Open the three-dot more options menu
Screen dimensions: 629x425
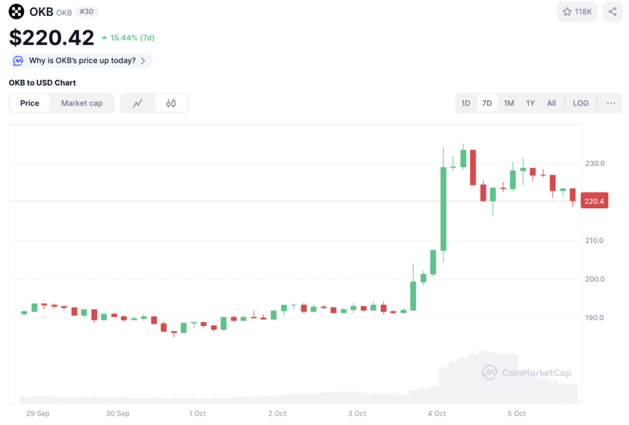pyautogui.click(x=611, y=103)
